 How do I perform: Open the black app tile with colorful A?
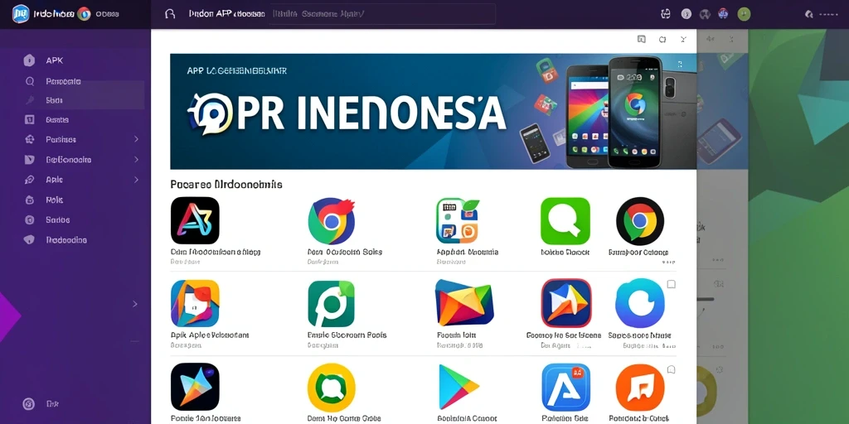(195, 220)
